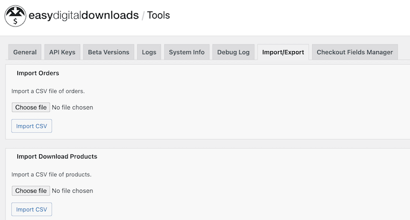Click the easydigitaldownloads title text
This screenshot has height=220, width=410.
click(84, 16)
